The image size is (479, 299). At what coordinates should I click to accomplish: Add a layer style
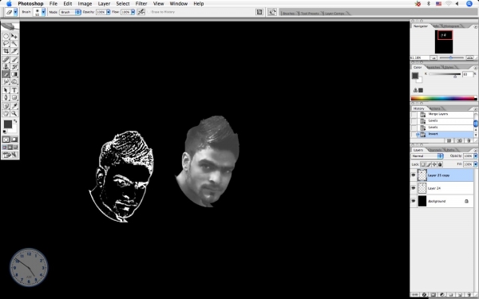point(425,295)
